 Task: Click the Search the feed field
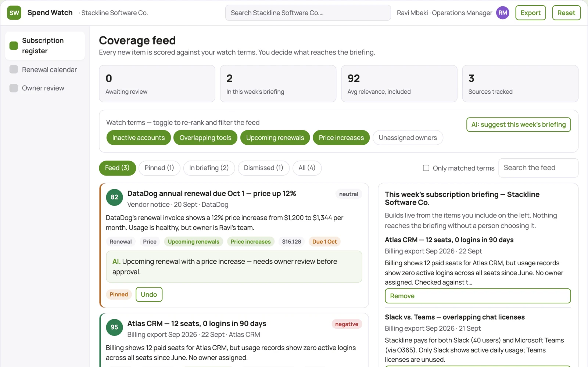point(538,168)
